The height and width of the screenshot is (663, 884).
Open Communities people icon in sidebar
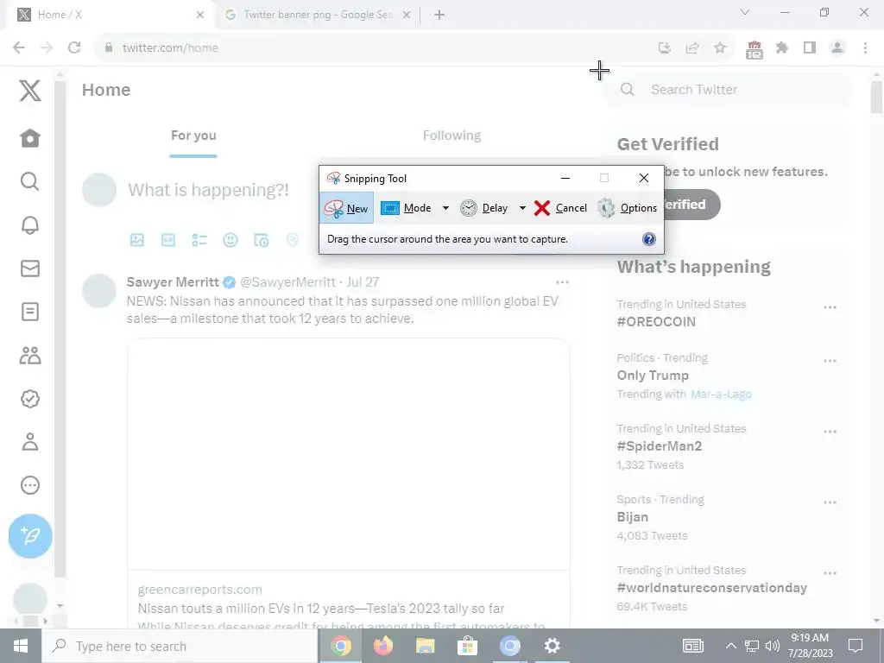tap(30, 355)
